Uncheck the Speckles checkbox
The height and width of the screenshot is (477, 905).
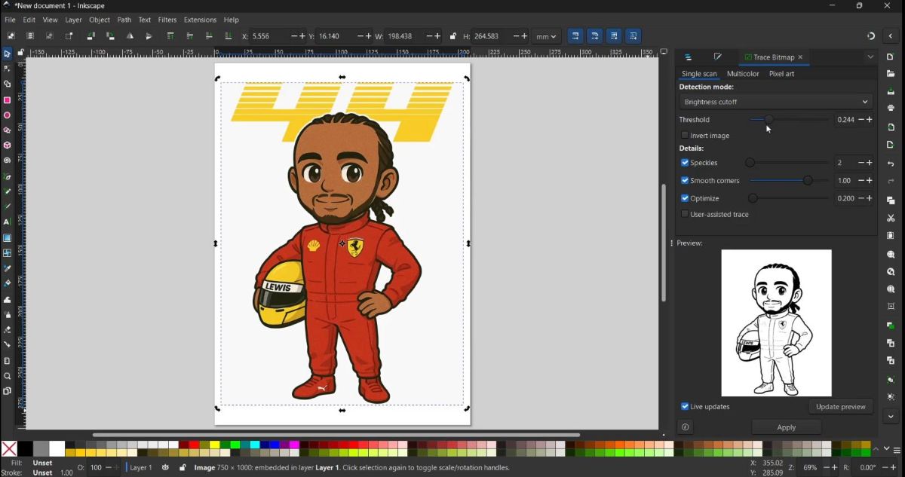(685, 163)
